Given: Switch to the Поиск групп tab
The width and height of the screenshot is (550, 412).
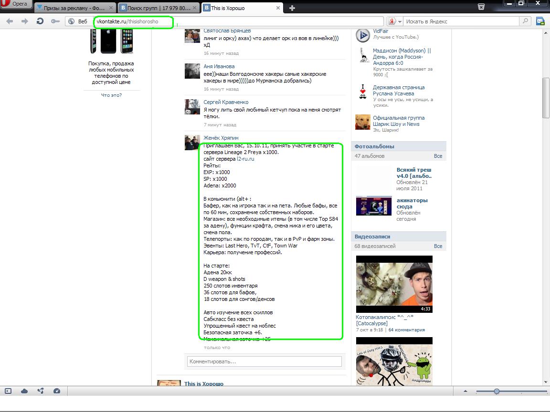Looking at the screenshot, I should tap(159, 8).
